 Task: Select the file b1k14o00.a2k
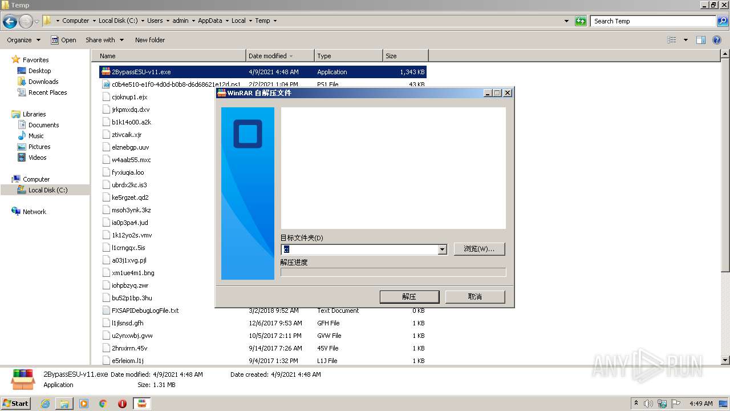click(x=131, y=122)
